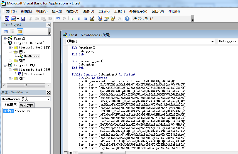Open the Properties Window icon

[x=106, y=19]
